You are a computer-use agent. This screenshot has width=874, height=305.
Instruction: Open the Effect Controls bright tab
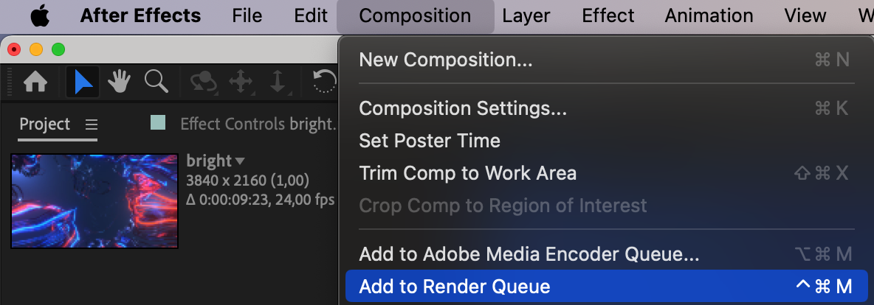pos(258,124)
